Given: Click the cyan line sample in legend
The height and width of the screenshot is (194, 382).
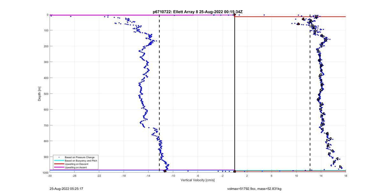Looking at the screenshot, I should pos(59,161).
